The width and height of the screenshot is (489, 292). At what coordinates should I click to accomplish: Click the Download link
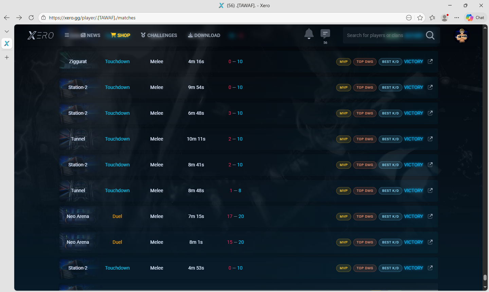pos(204,35)
